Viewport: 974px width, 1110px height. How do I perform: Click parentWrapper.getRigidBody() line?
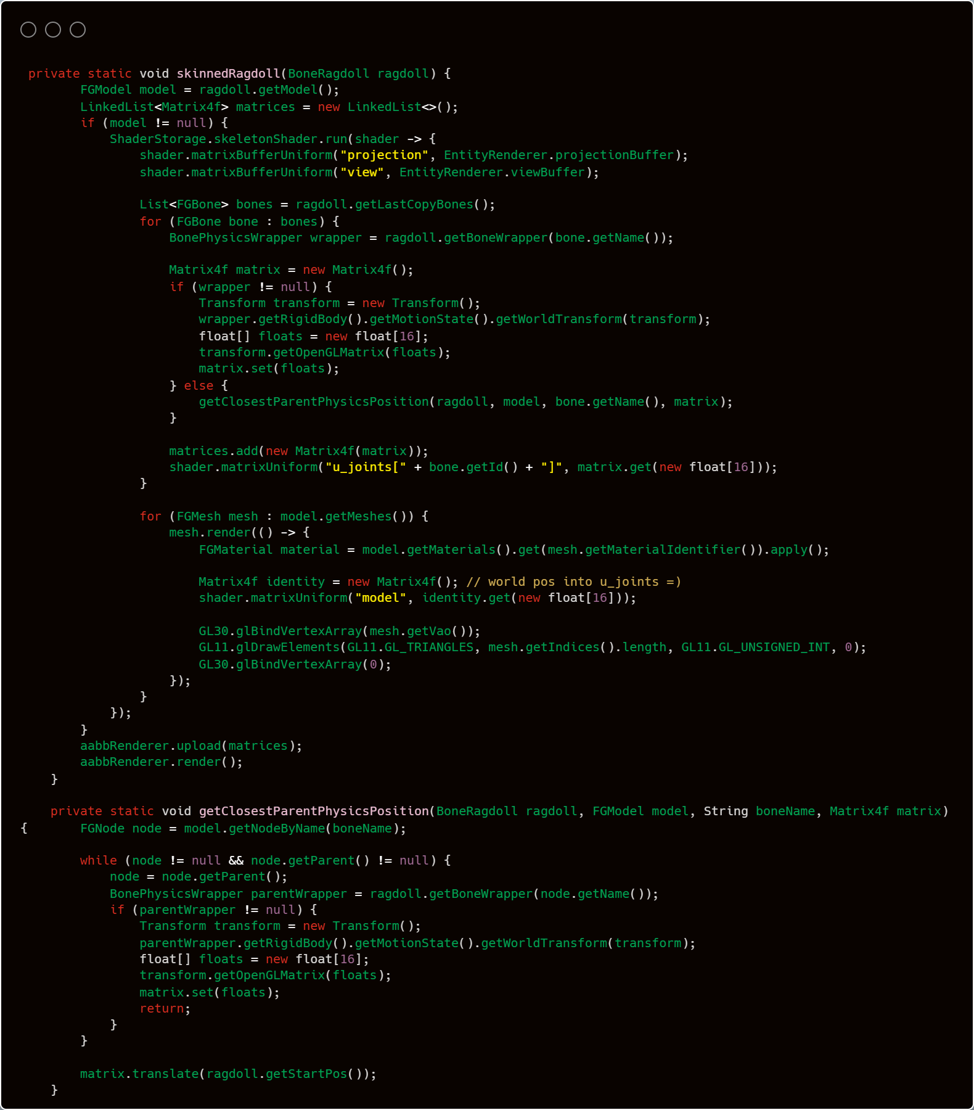(x=418, y=943)
